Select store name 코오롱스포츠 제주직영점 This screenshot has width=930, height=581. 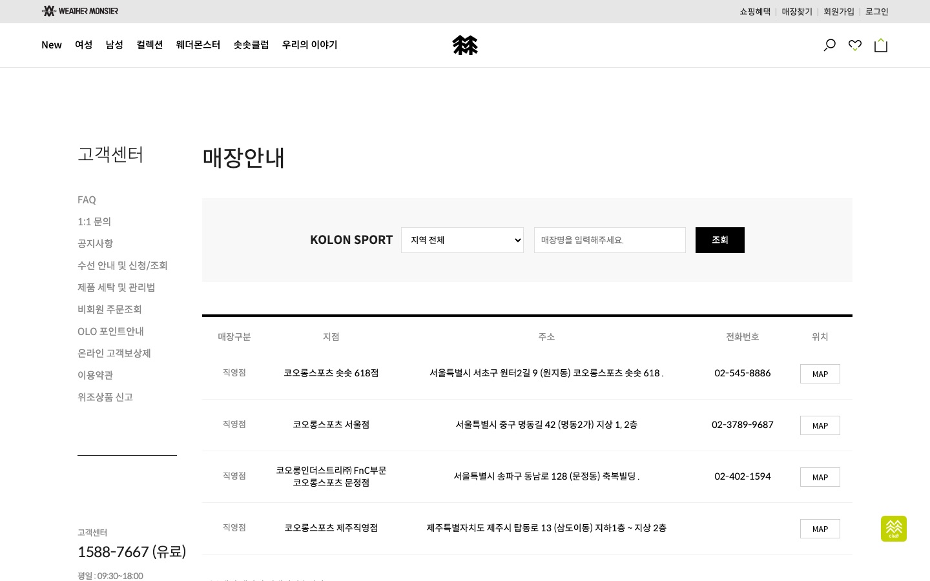click(x=331, y=528)
